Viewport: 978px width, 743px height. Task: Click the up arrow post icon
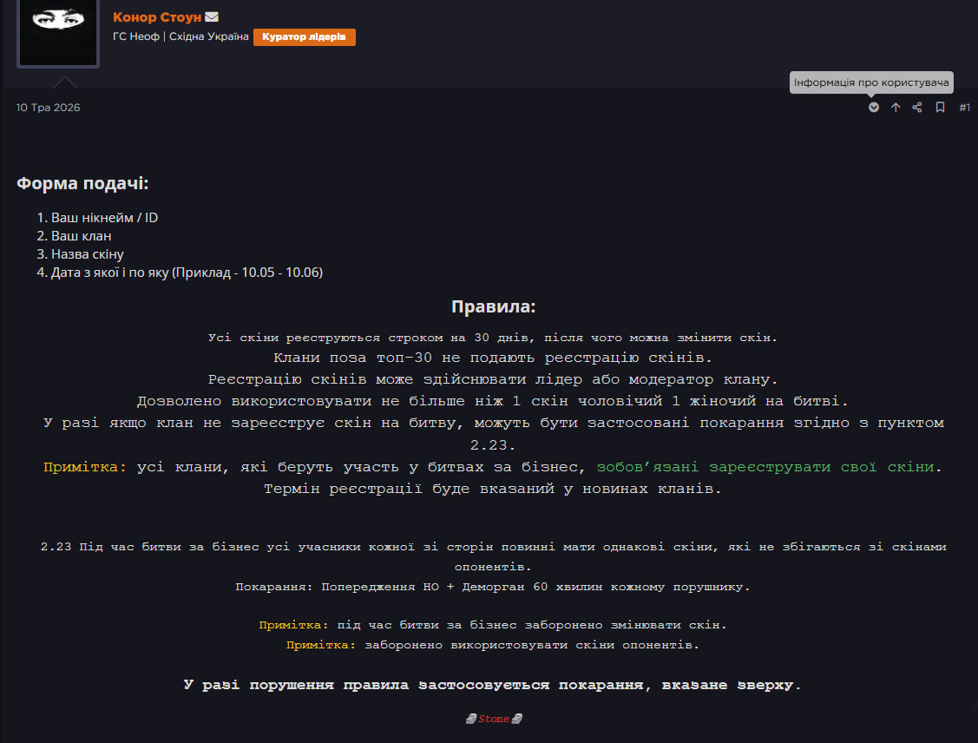click(x=896, y=108)
